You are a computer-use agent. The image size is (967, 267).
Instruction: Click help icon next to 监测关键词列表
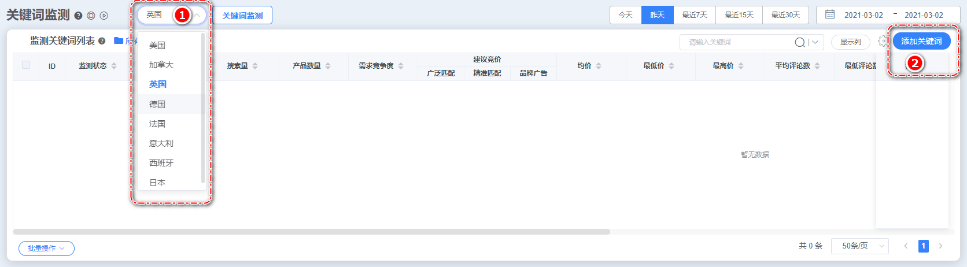click(x=102, y=41)
